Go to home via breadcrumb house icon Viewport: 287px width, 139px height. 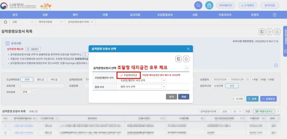pyautogui.click(x=5, y=22)
